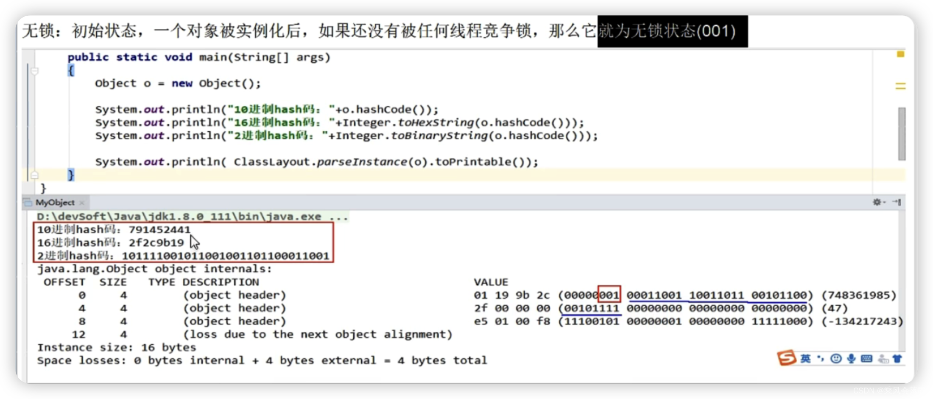Image resolution: width=933 pixels, height=399 pixels.
Task: Click the first println line with '10进制hash码'
Action: click(266, 110)
